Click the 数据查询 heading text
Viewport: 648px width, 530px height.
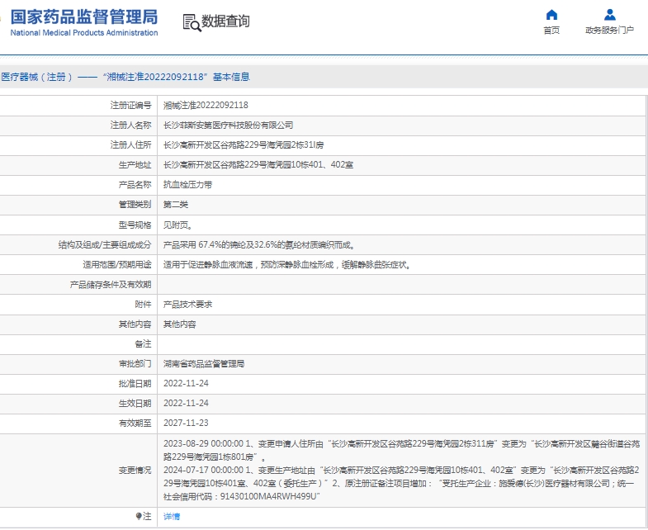[x=225, y=21]
